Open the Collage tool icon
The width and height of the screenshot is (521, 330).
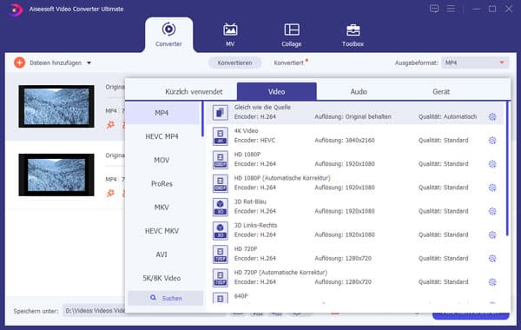pos(292,30)
